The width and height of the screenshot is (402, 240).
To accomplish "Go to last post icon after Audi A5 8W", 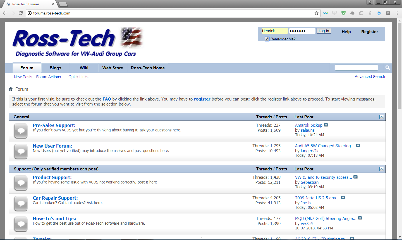I will click(358, 146).
